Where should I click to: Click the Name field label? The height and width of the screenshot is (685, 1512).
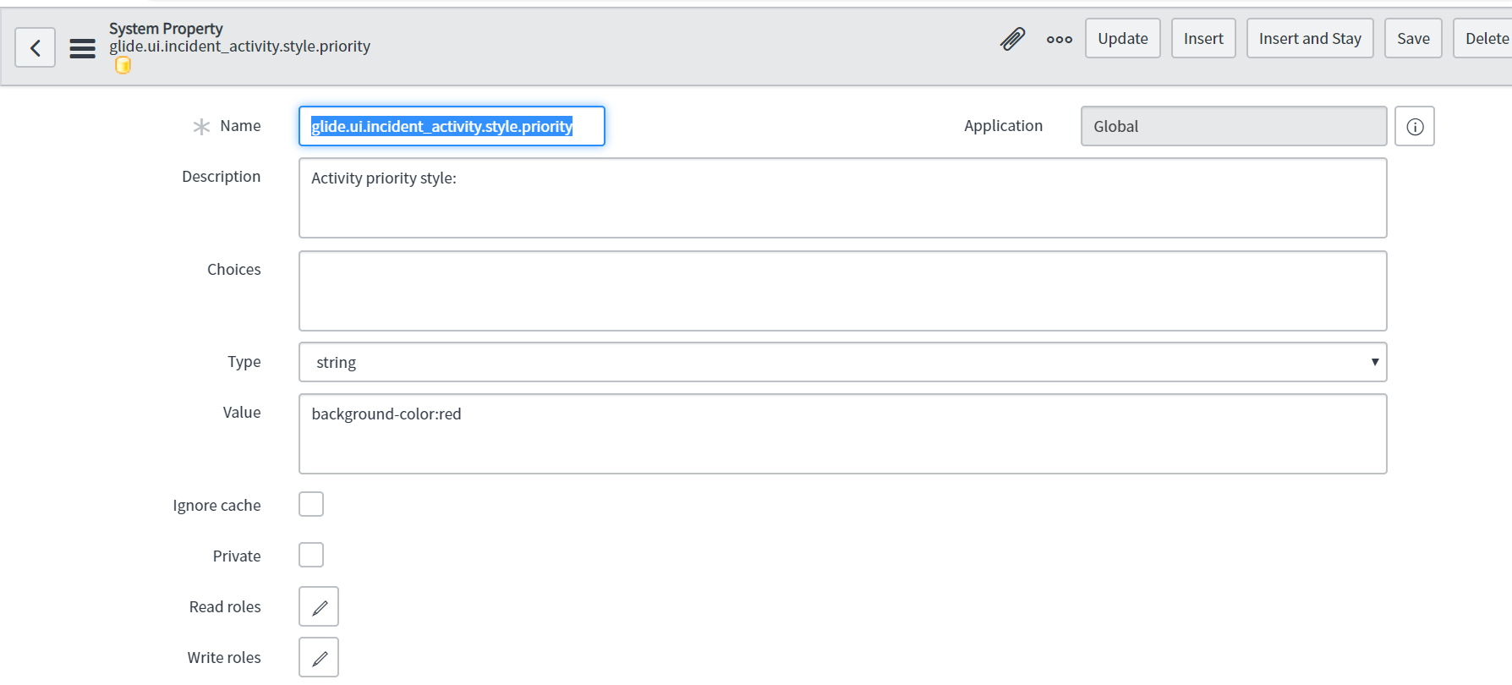click(x=240, y=126)
